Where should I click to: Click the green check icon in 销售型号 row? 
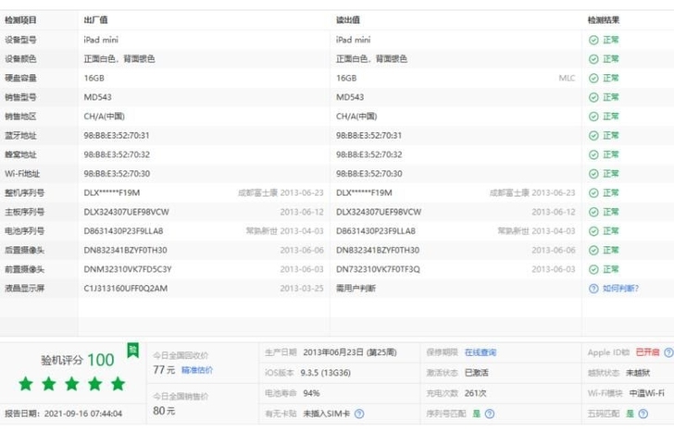click(x=593, y=97)
